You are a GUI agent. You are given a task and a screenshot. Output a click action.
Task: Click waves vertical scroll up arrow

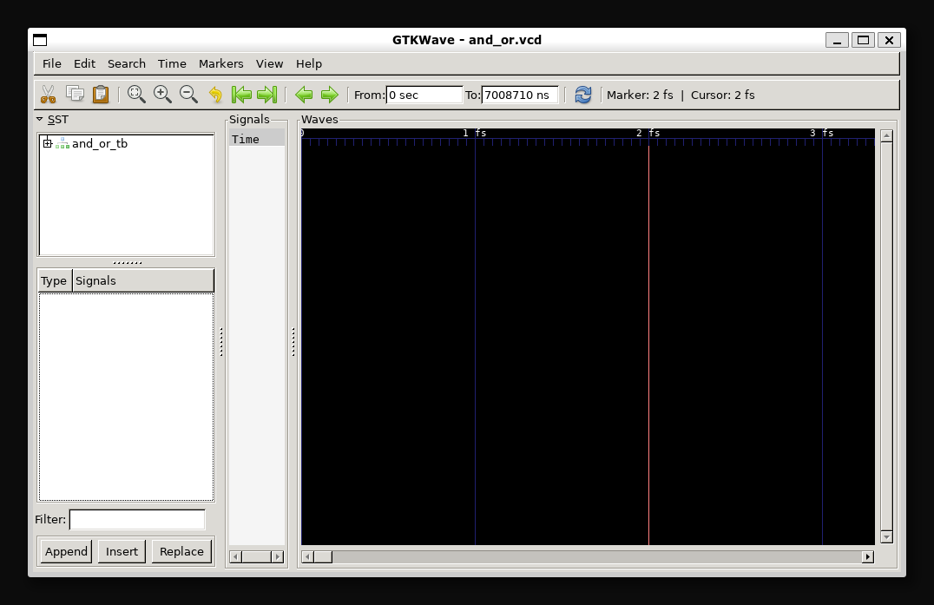[886, 135]
